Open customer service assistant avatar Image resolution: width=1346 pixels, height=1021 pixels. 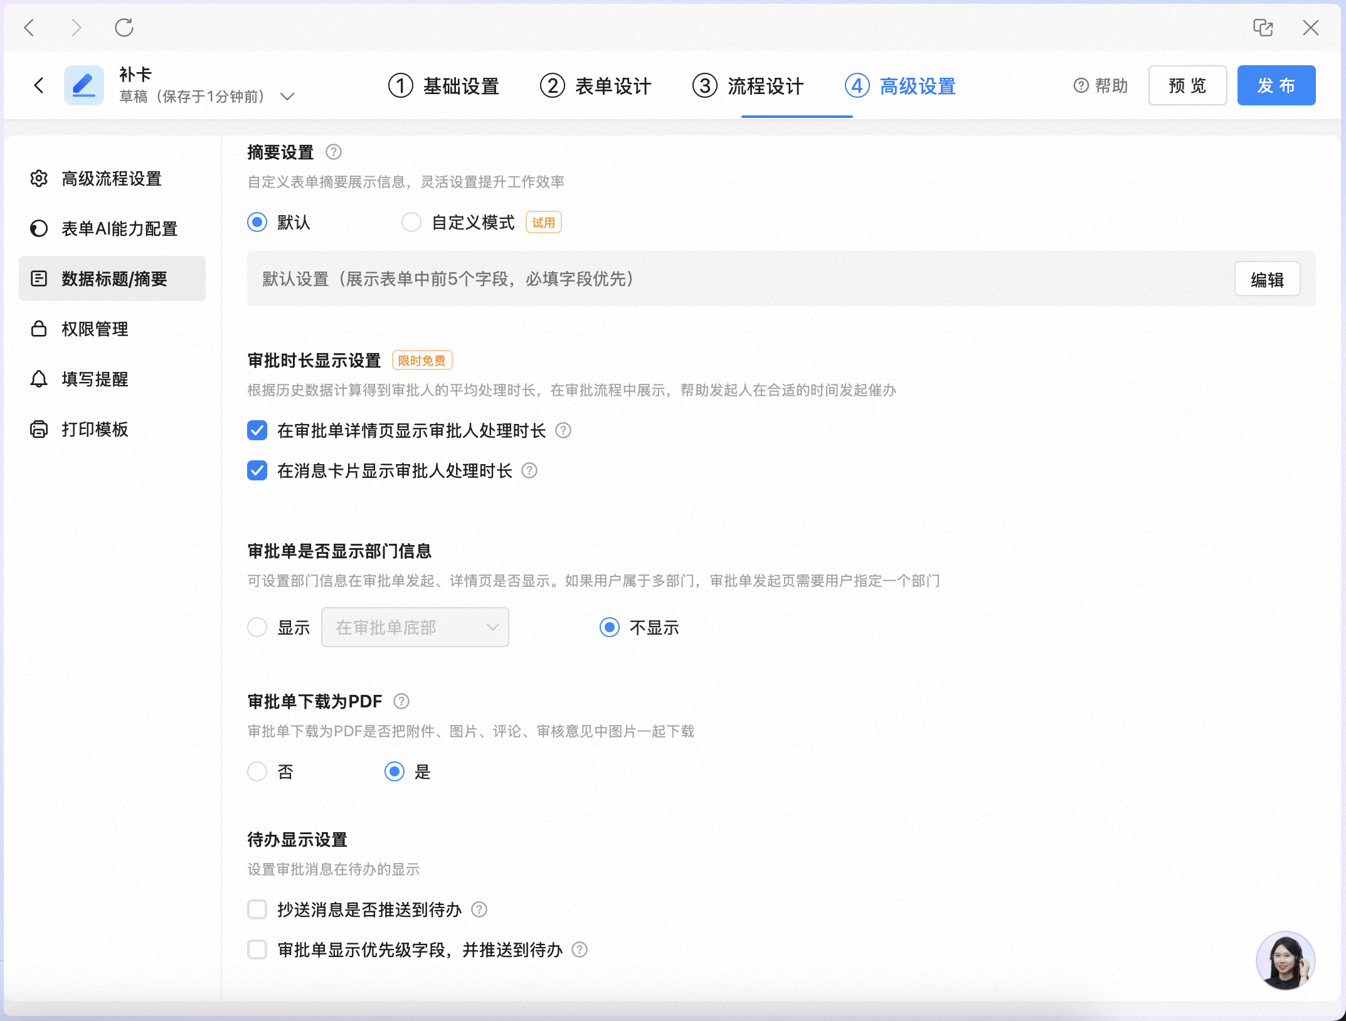tap(1285, 961)
